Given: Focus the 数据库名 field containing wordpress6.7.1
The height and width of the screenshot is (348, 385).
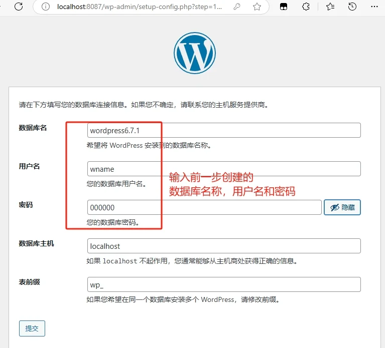Looking at the screenshot, I should 224,130.
